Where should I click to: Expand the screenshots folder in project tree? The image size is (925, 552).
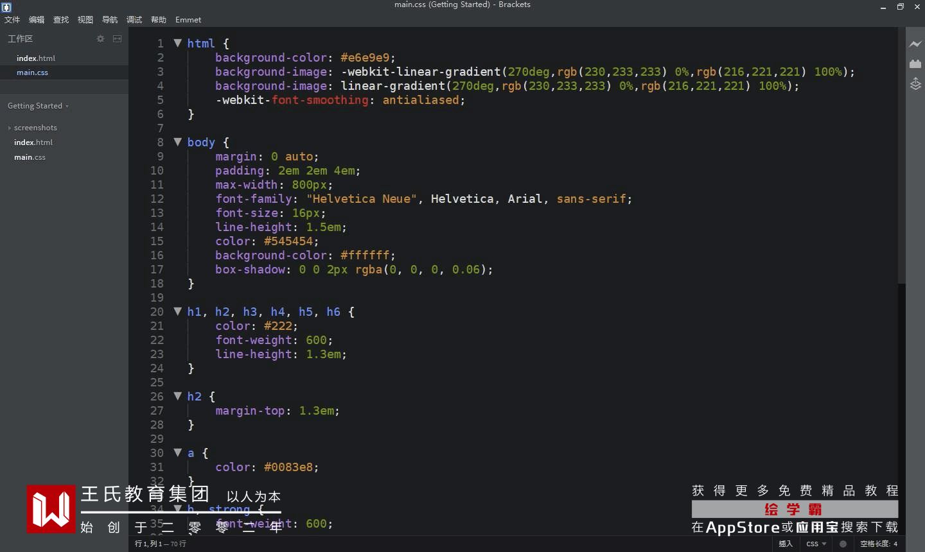(x=35, y=128)
